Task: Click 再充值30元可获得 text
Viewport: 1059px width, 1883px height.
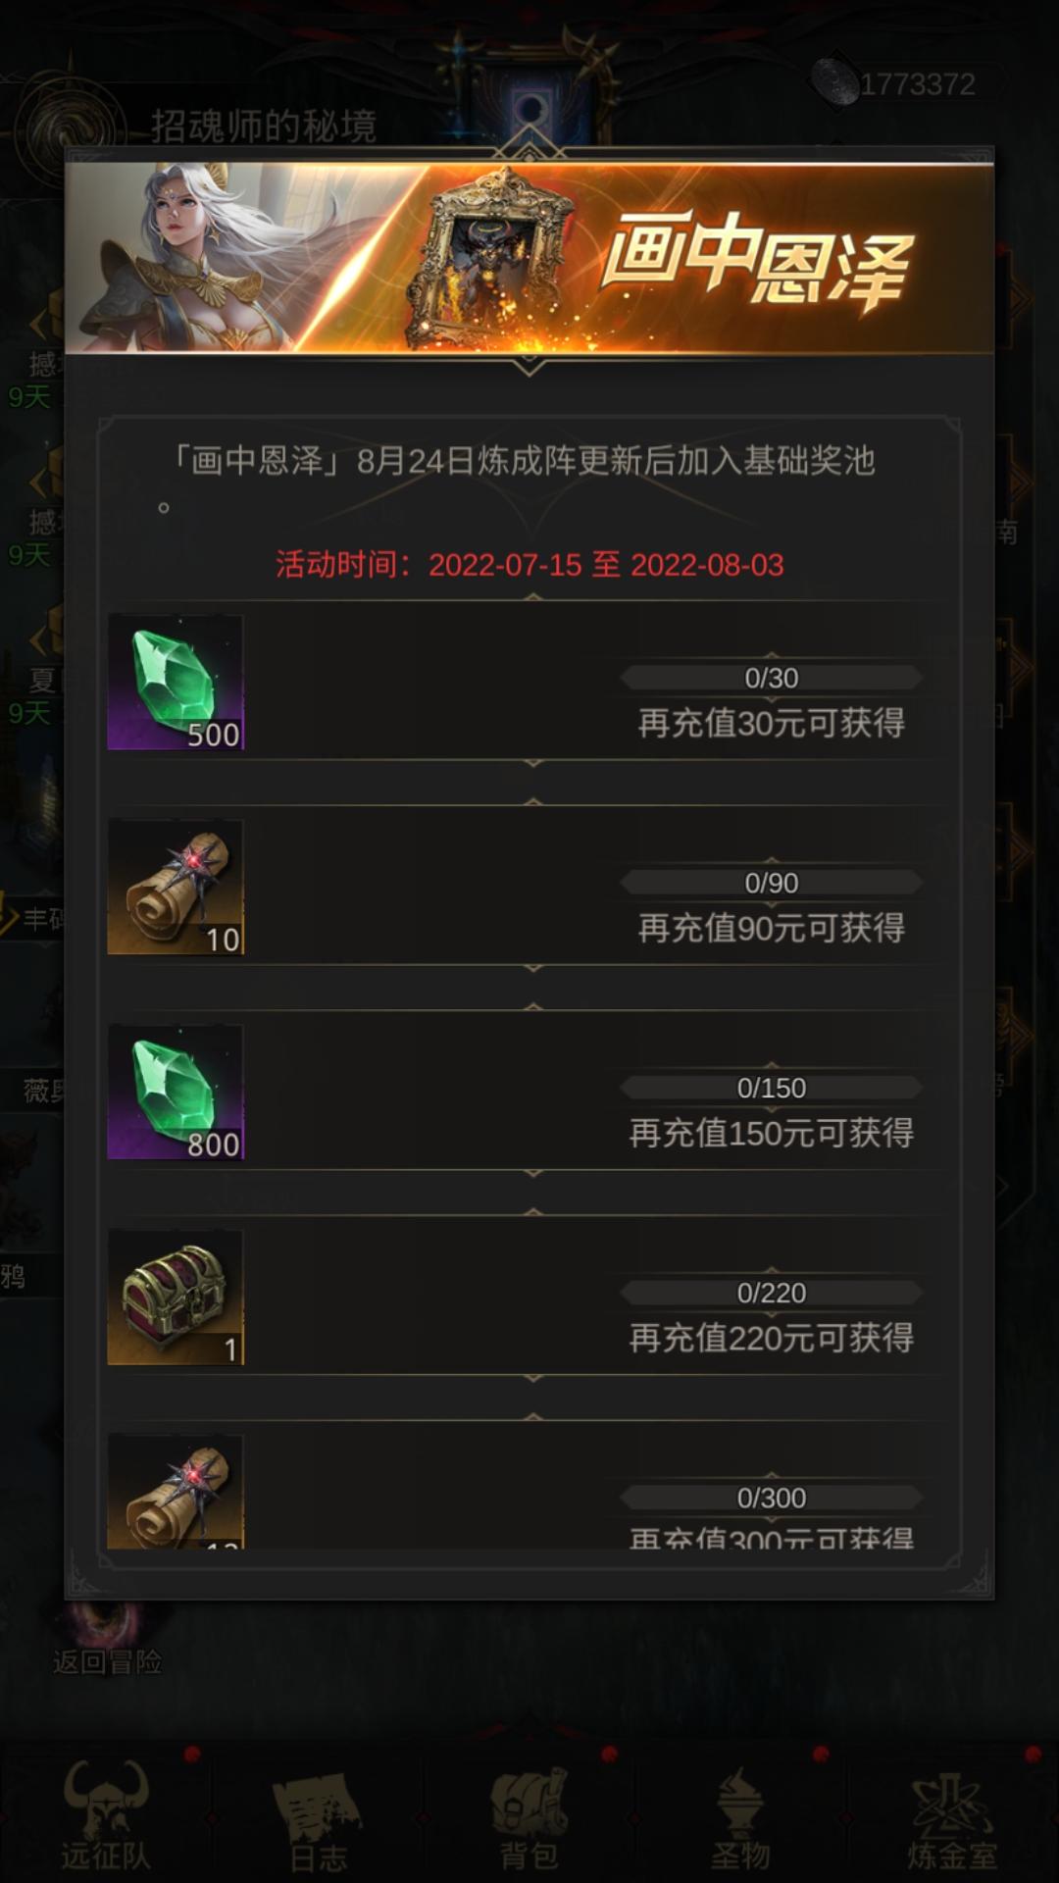Action: click(772, 724)
